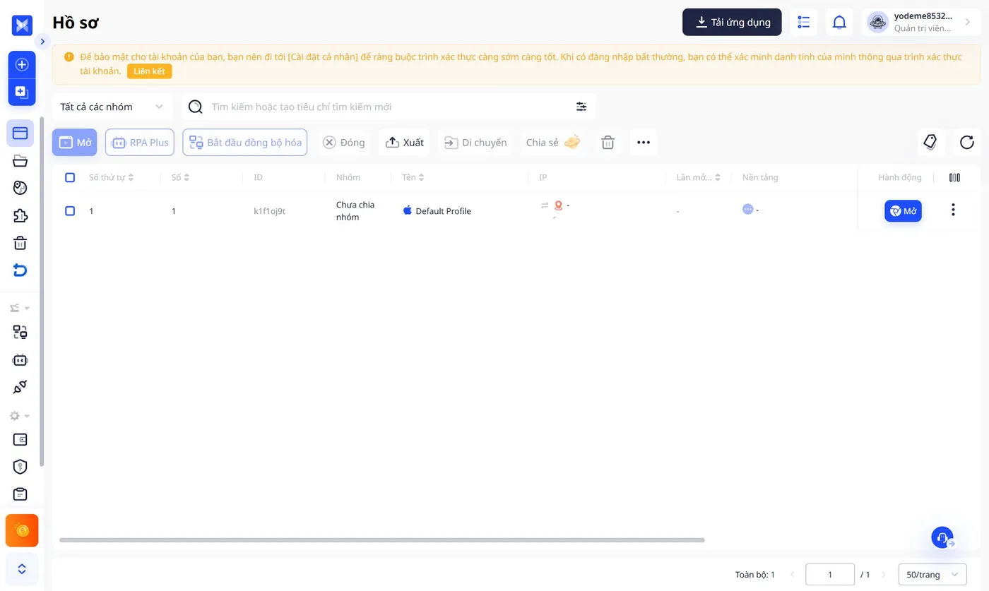Open the API plug sidebar icon
This screenshot has height=591, width=989.
point(20,387)
